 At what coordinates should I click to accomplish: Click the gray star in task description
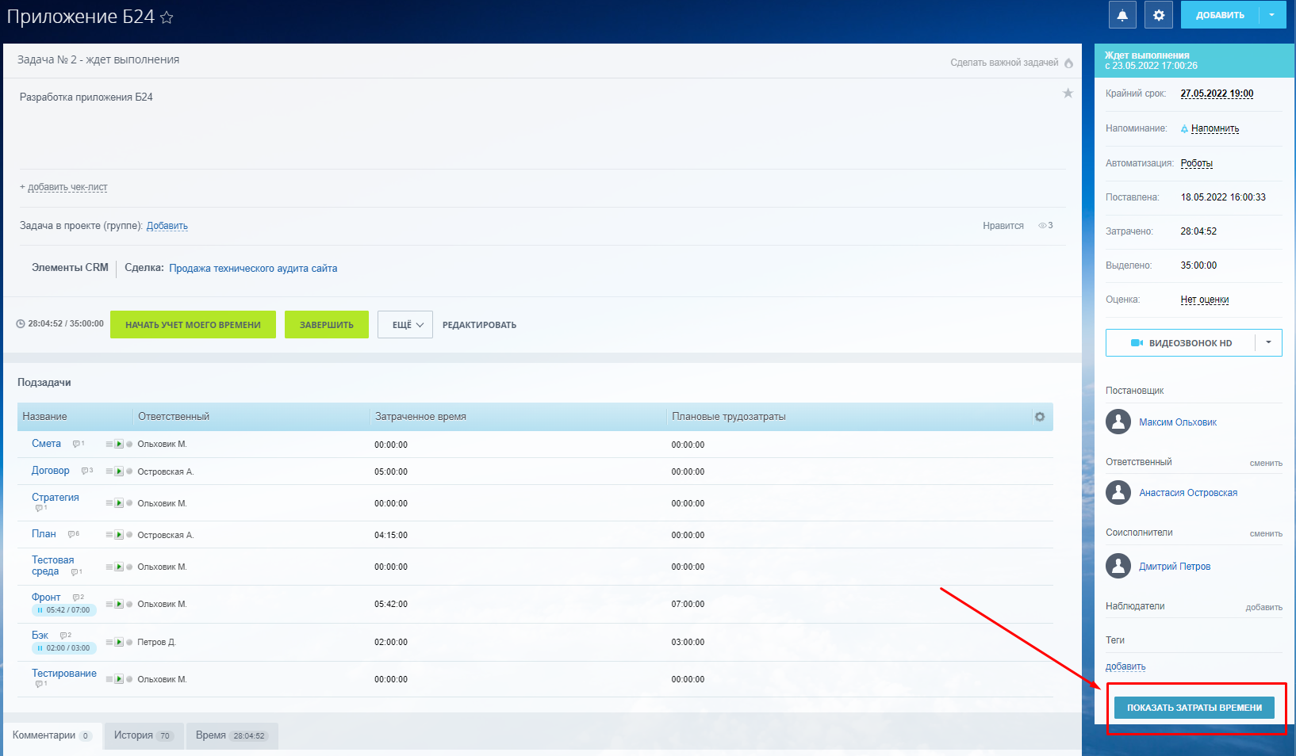click(x=1068, y=94)
